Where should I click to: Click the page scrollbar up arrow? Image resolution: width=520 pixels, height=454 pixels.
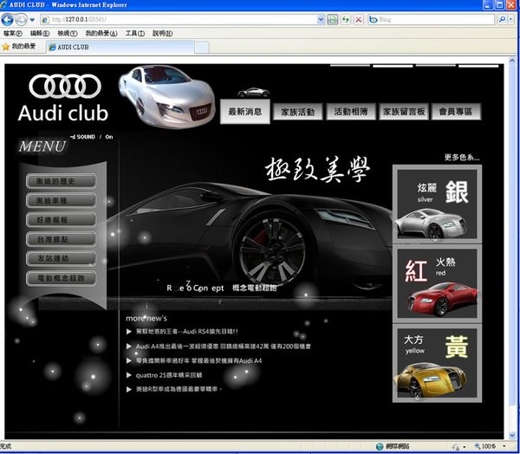[512, 61]
